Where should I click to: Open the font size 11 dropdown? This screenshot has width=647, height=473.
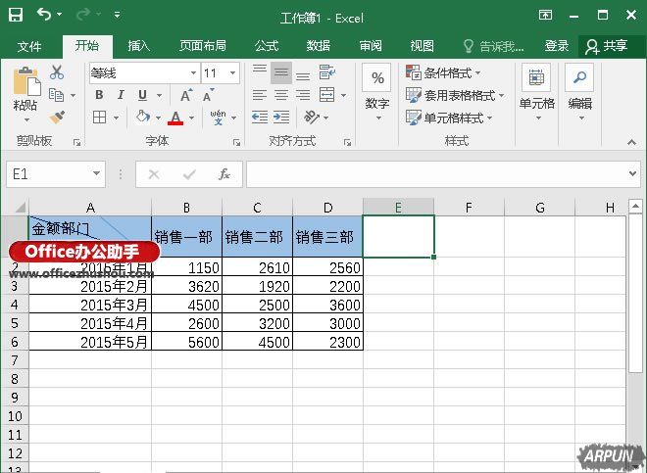tap(232, 73)
